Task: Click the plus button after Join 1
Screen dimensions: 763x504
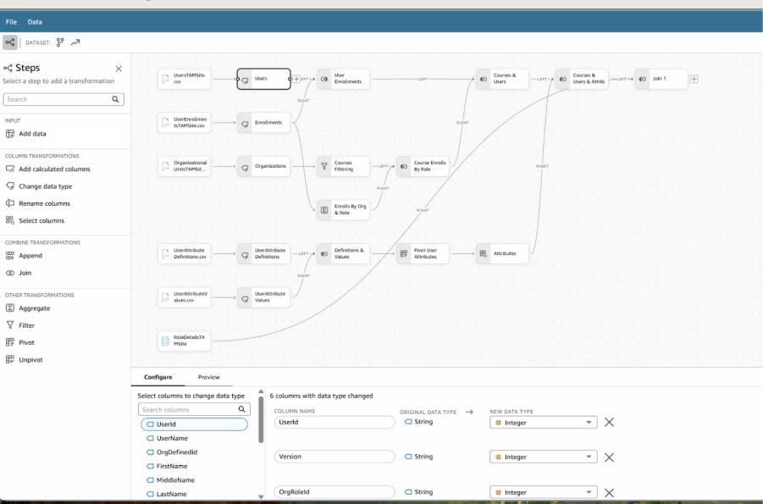Action: pos(694,79)
